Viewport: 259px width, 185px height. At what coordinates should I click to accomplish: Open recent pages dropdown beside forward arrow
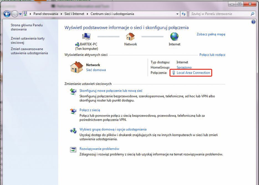[20, 14]
